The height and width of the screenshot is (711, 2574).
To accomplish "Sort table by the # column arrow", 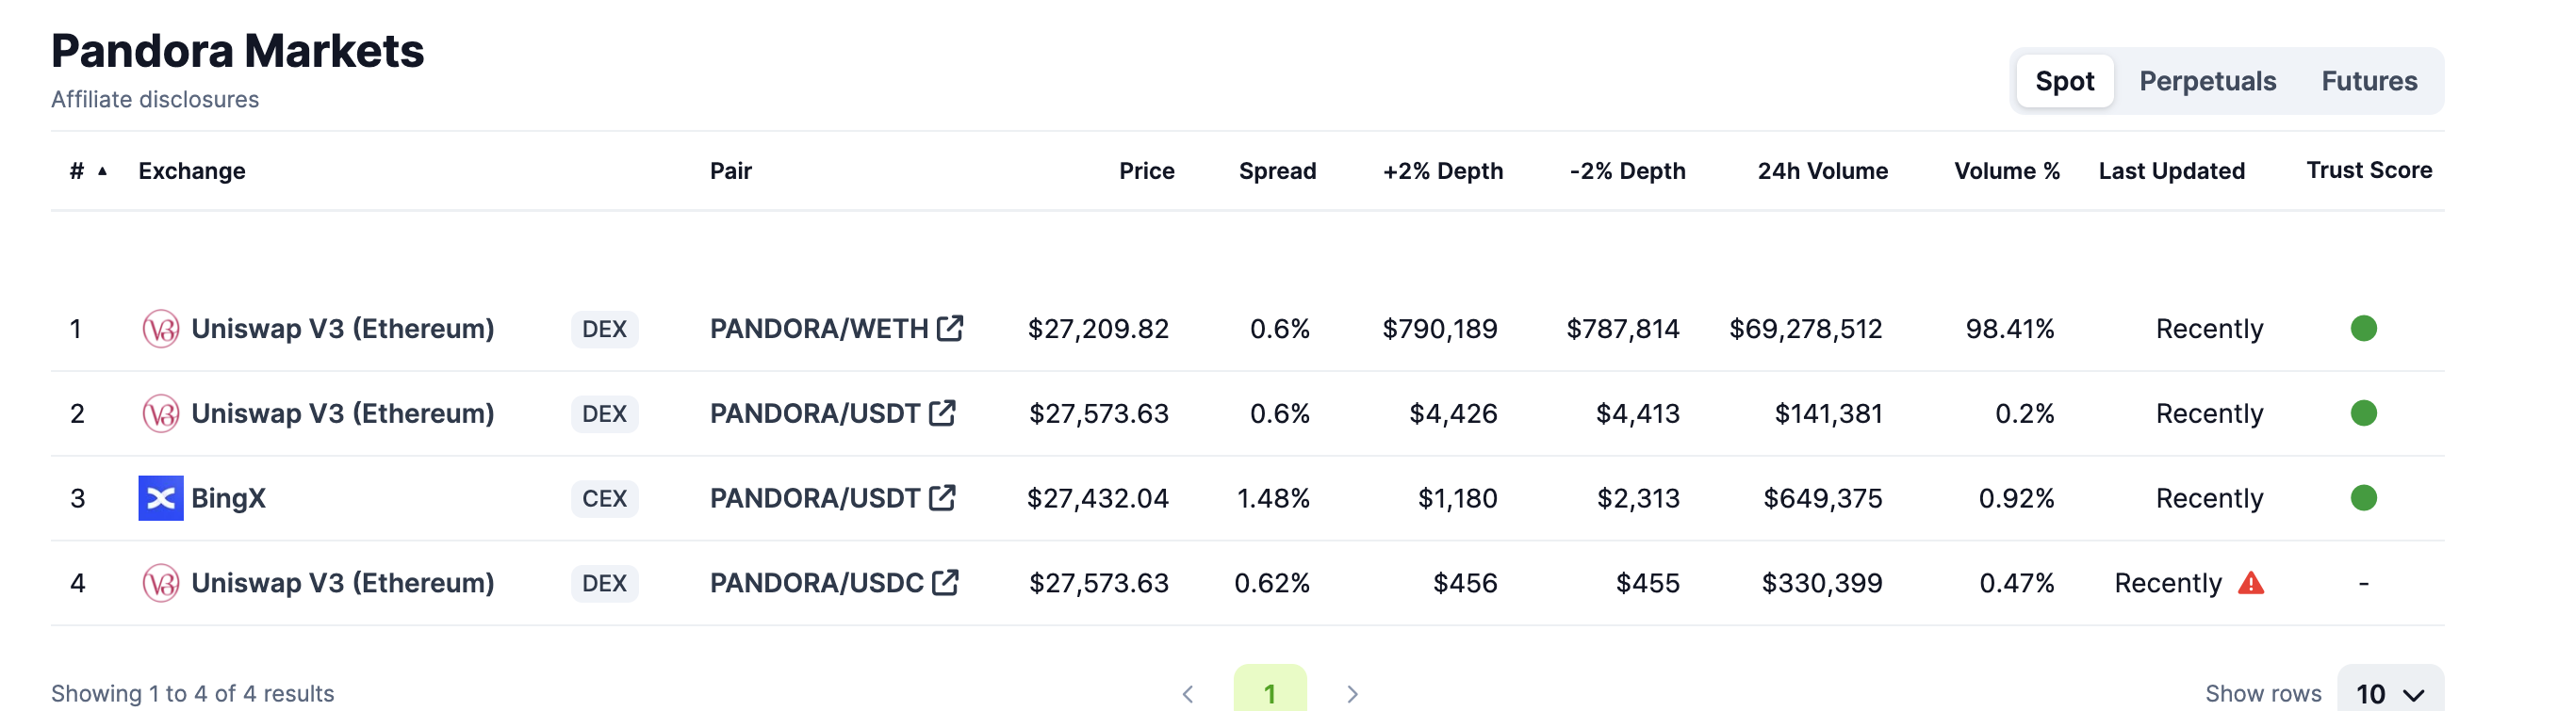I will pos(102,170).
